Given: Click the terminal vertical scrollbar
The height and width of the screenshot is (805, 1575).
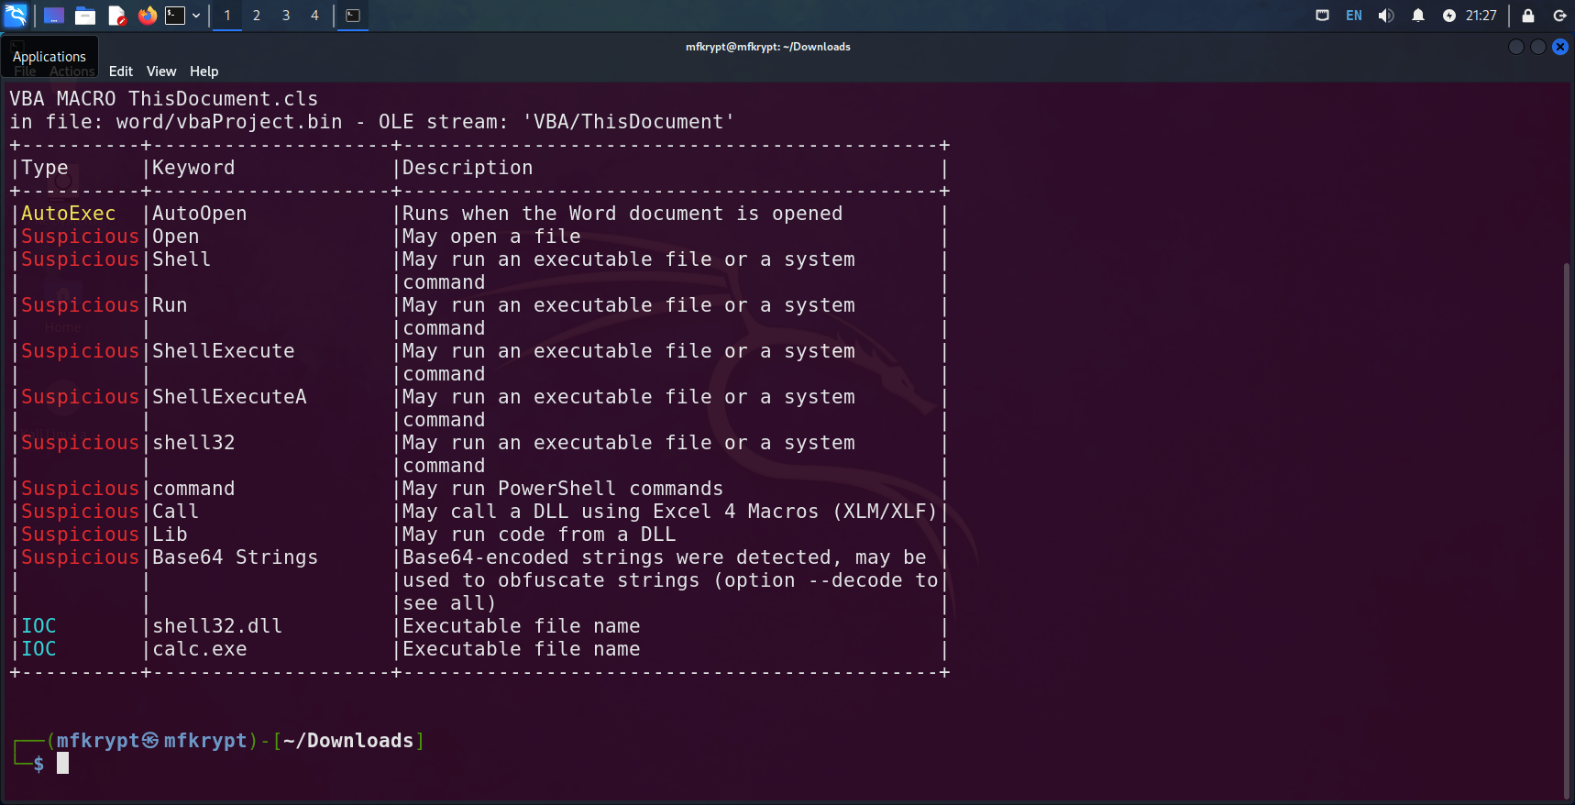Looking at the screenshot, I should [1567, 458].
